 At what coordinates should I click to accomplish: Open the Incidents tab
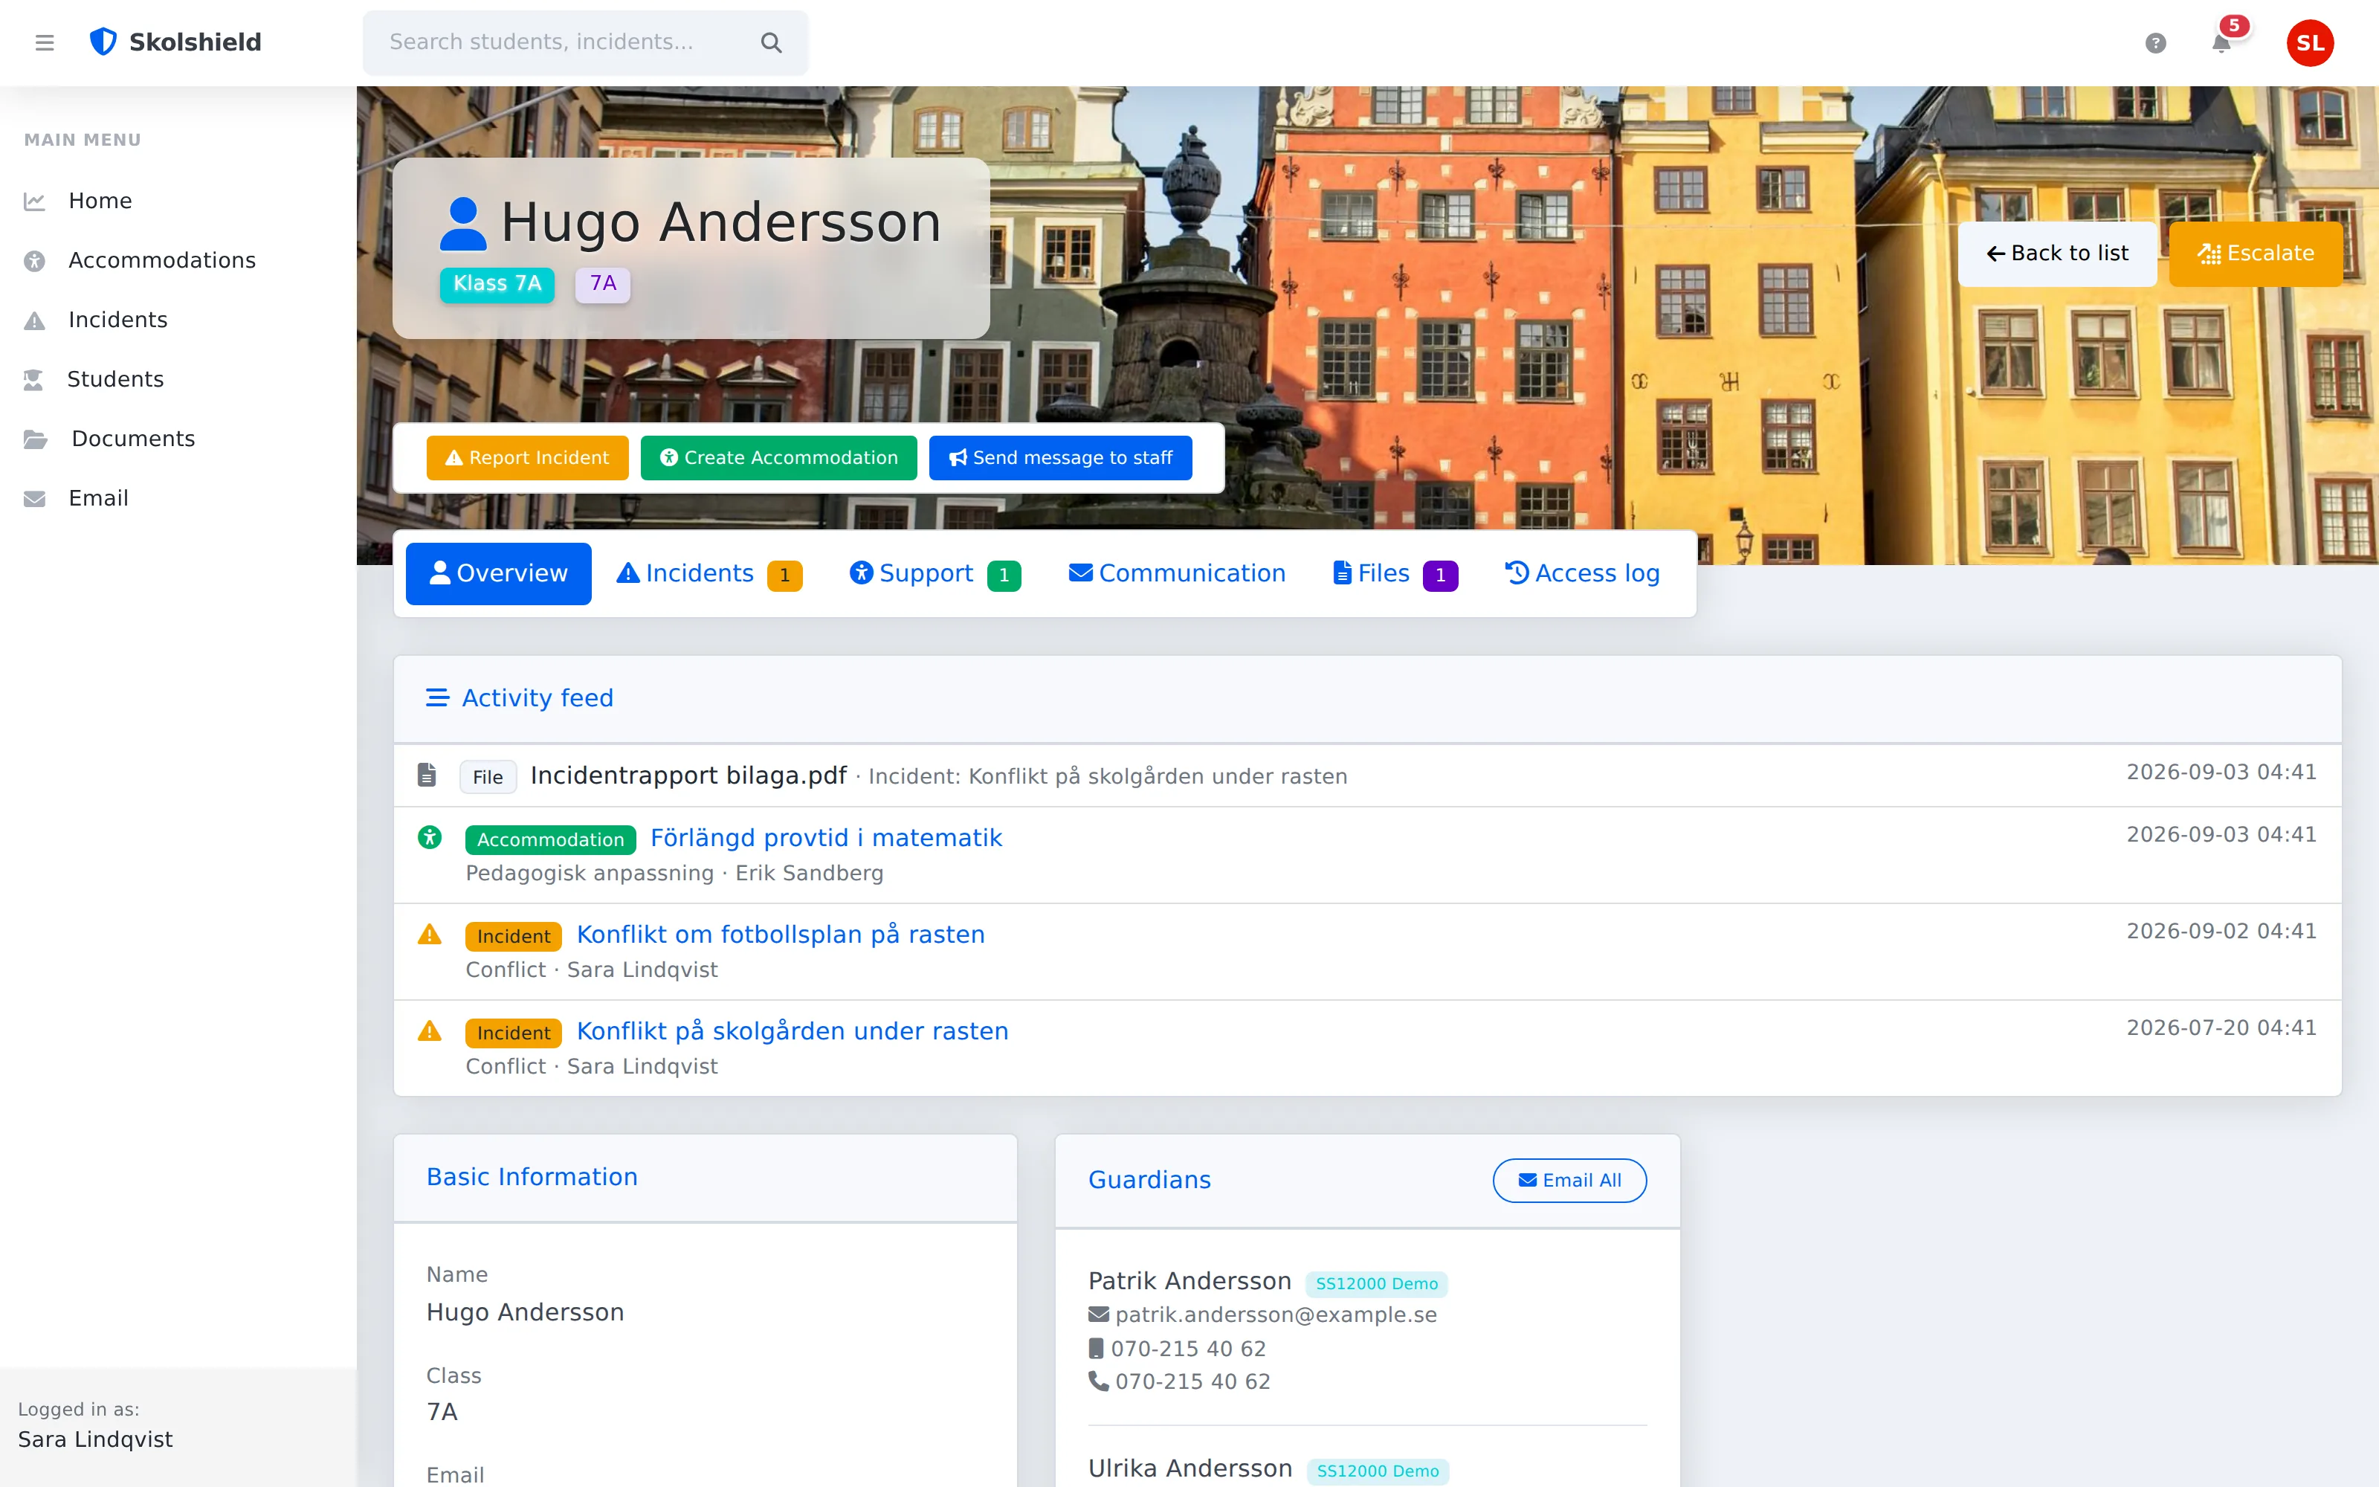pos(708,573)
